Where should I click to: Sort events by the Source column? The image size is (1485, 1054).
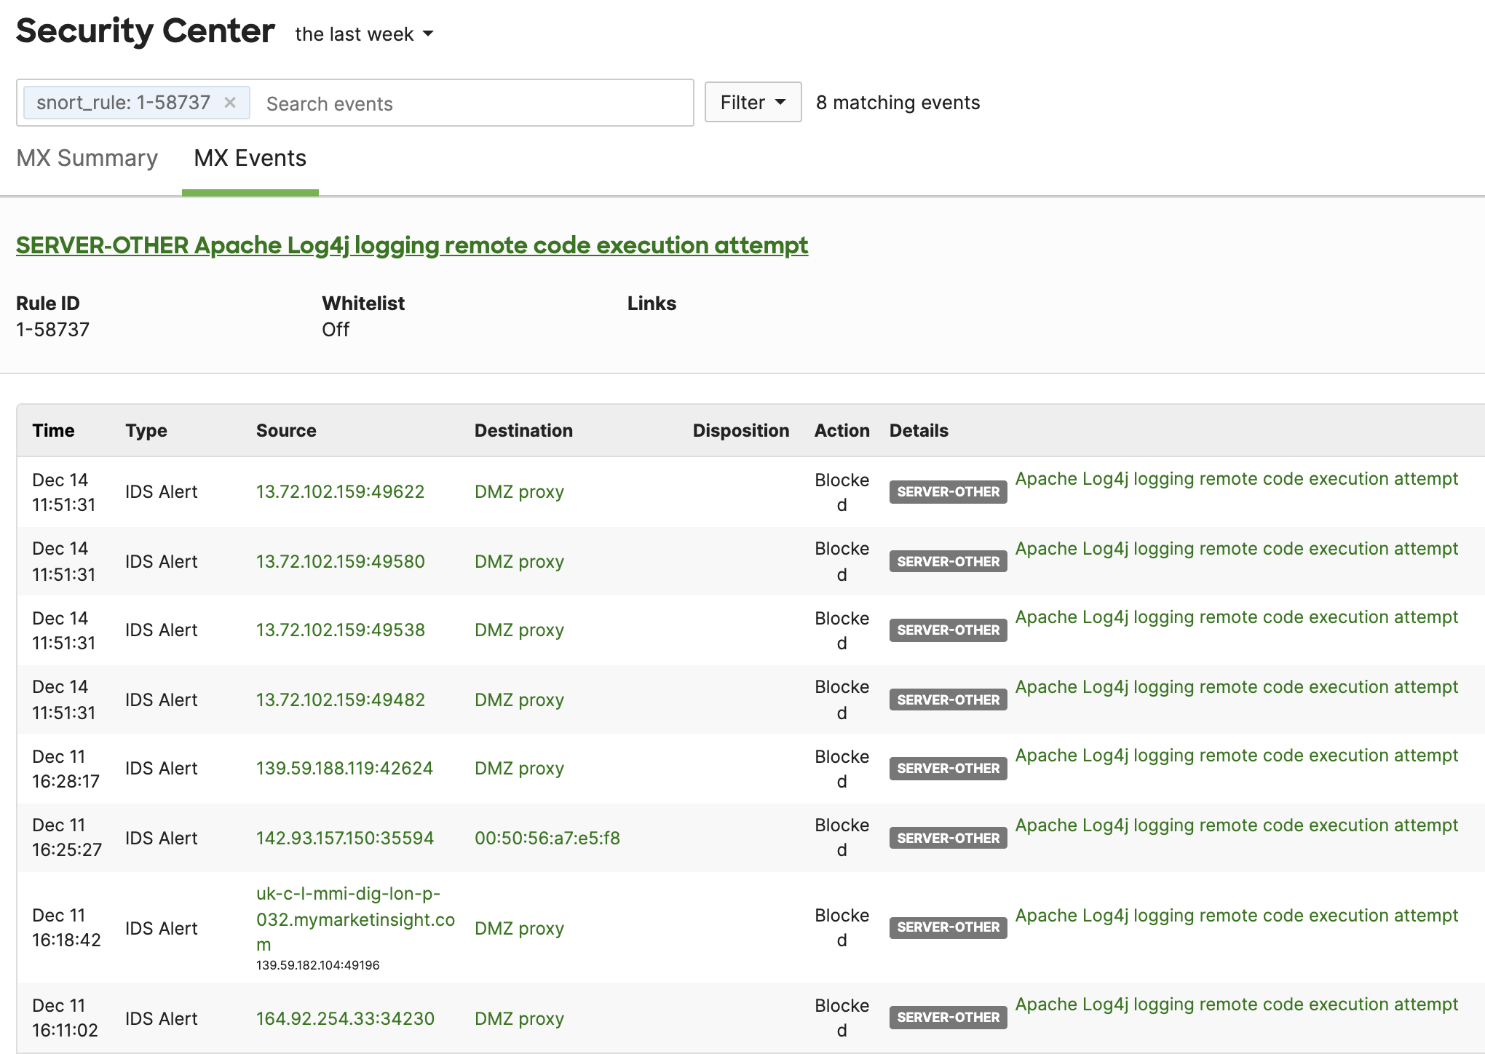[x=285, y=430]
